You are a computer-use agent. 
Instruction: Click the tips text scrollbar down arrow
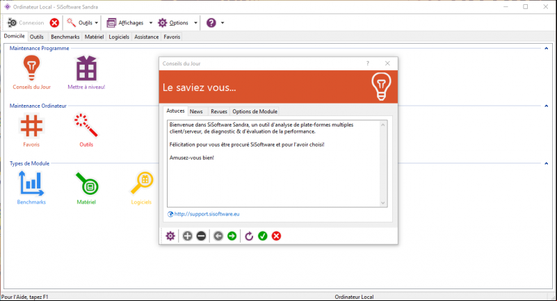coord(383,203)
